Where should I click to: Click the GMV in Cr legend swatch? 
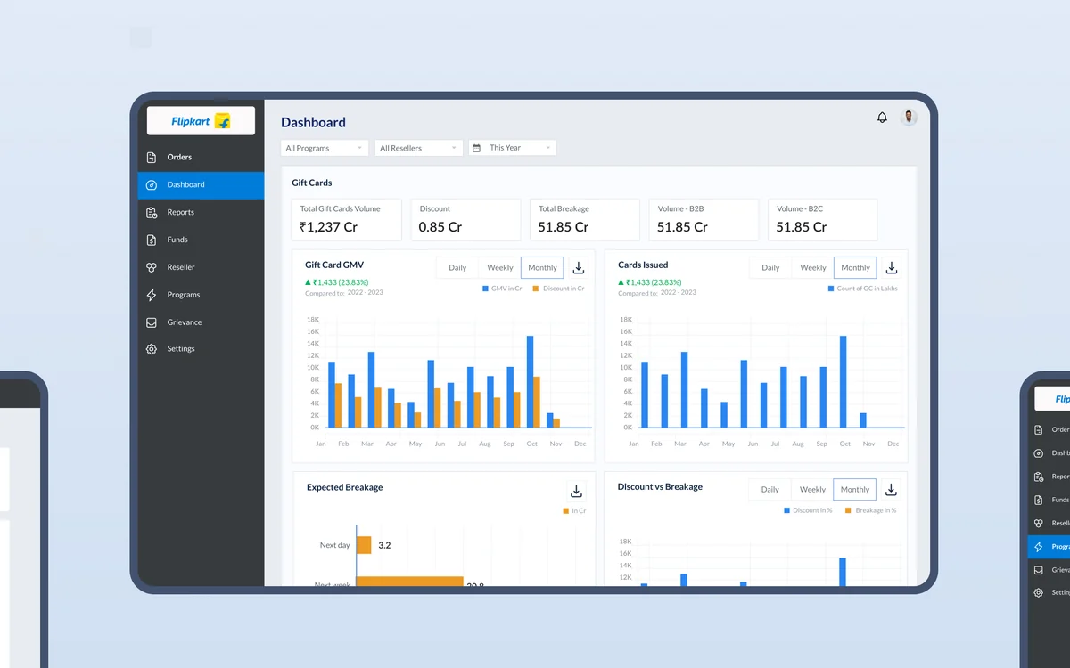485,289
